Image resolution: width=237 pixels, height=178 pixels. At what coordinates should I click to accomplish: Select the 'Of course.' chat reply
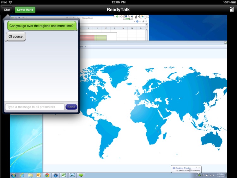(x=16, y=36)
